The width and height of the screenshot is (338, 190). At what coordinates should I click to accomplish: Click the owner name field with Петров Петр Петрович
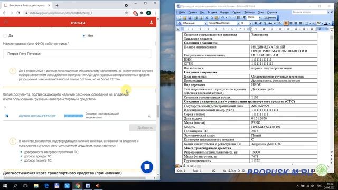coord(77,54)
